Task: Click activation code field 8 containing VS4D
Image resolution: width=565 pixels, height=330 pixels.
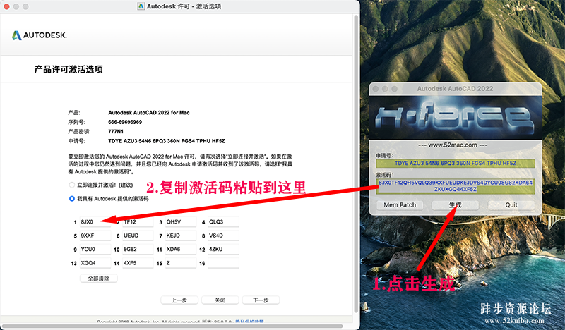Action: pos(223,236)
